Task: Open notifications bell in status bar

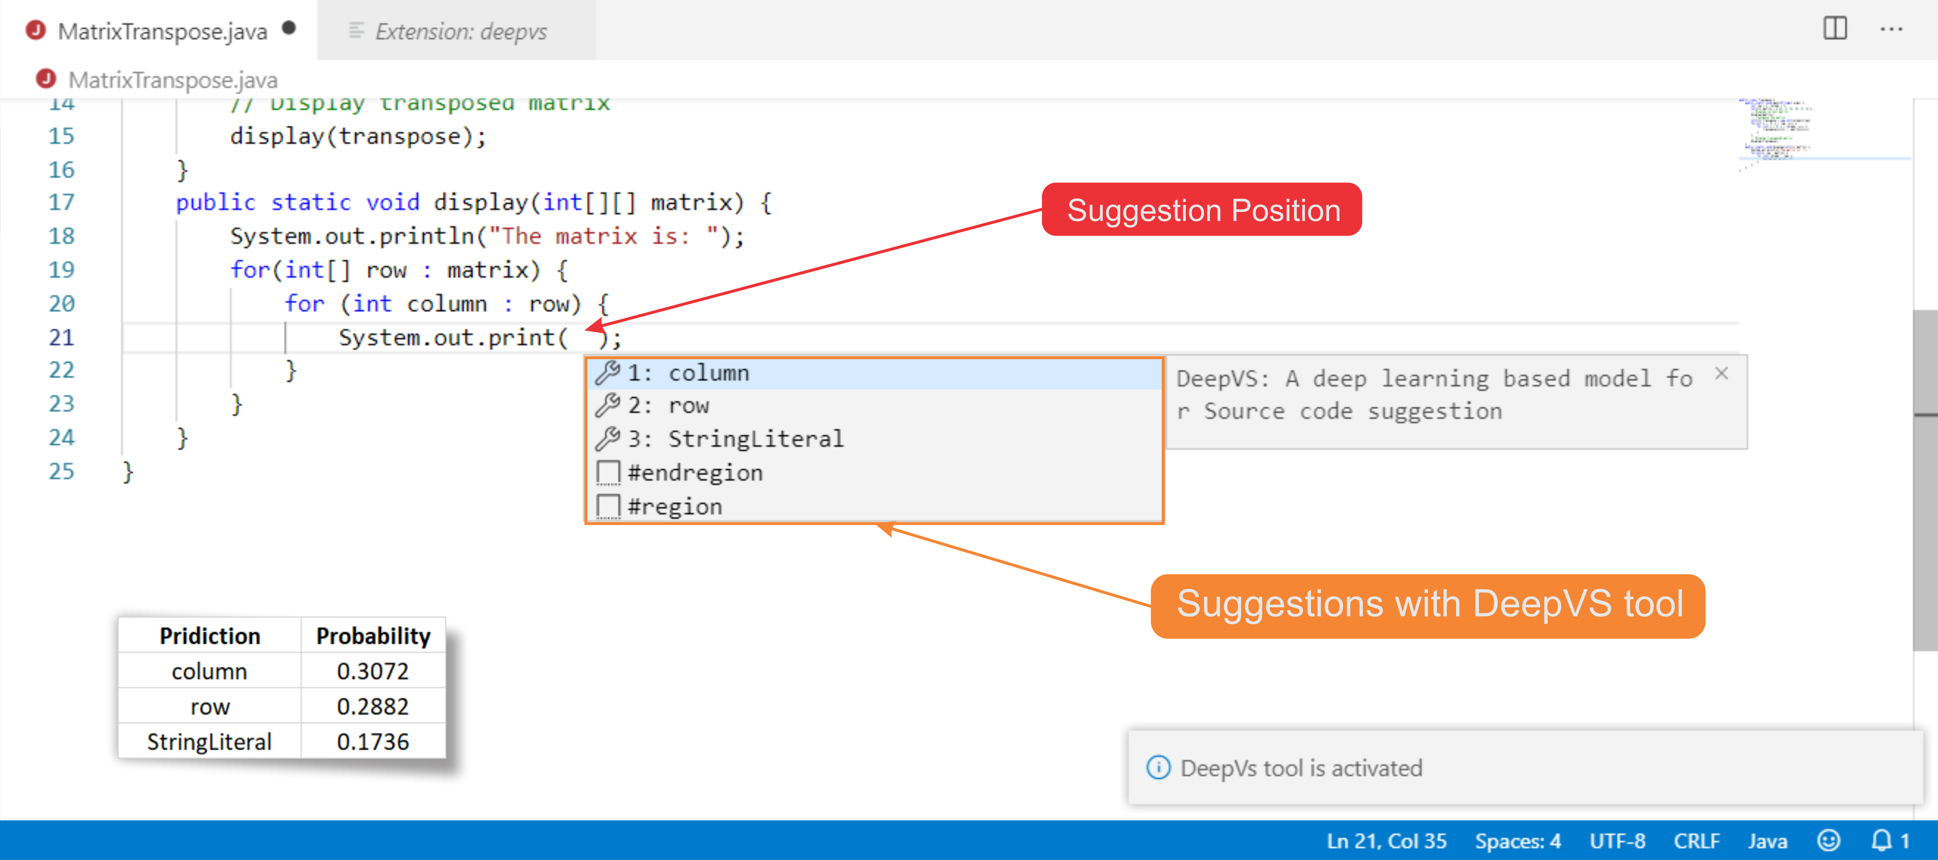Action: 1890,841
